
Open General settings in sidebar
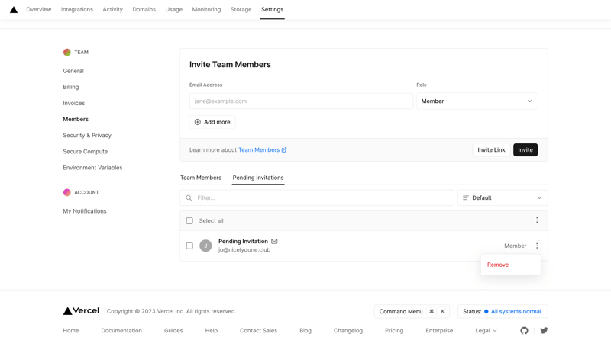pyautogui.click(x=73, y=71)
